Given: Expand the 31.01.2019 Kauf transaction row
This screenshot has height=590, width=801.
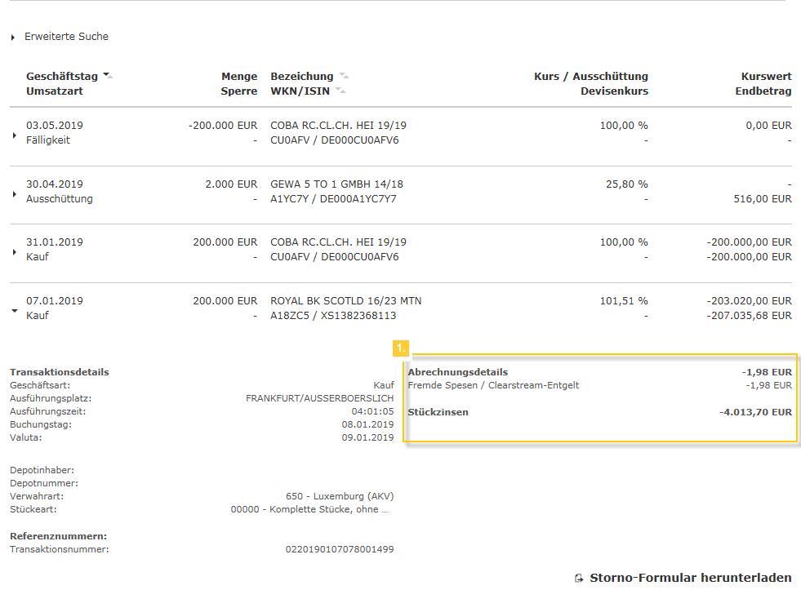Looking at the screenshot, I should point(15,252).
